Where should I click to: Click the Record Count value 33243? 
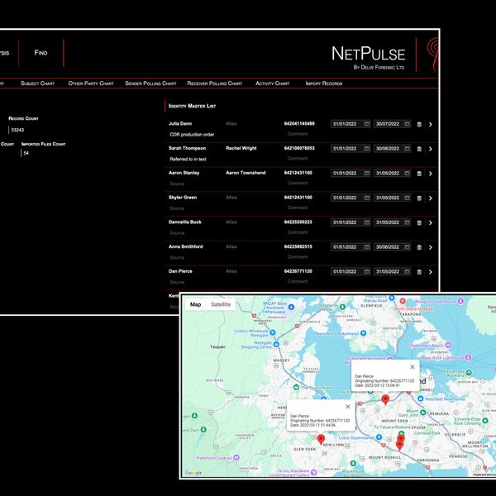pyautogui.click(x=17, y=130)
